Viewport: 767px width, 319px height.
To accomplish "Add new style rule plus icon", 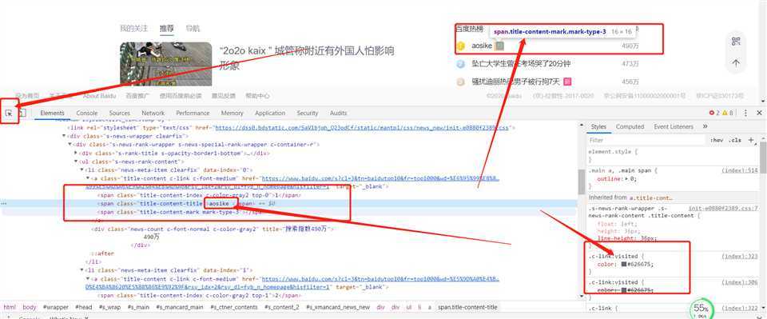I will [751, 140].
